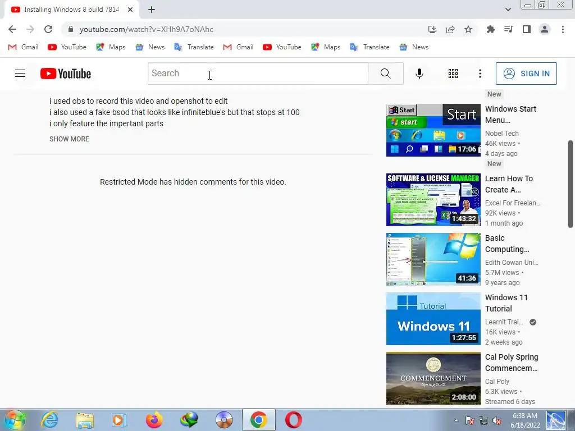The height and width of the screenshot is (431, 575).
Task: Share this page from address bar
Action: 450,29
